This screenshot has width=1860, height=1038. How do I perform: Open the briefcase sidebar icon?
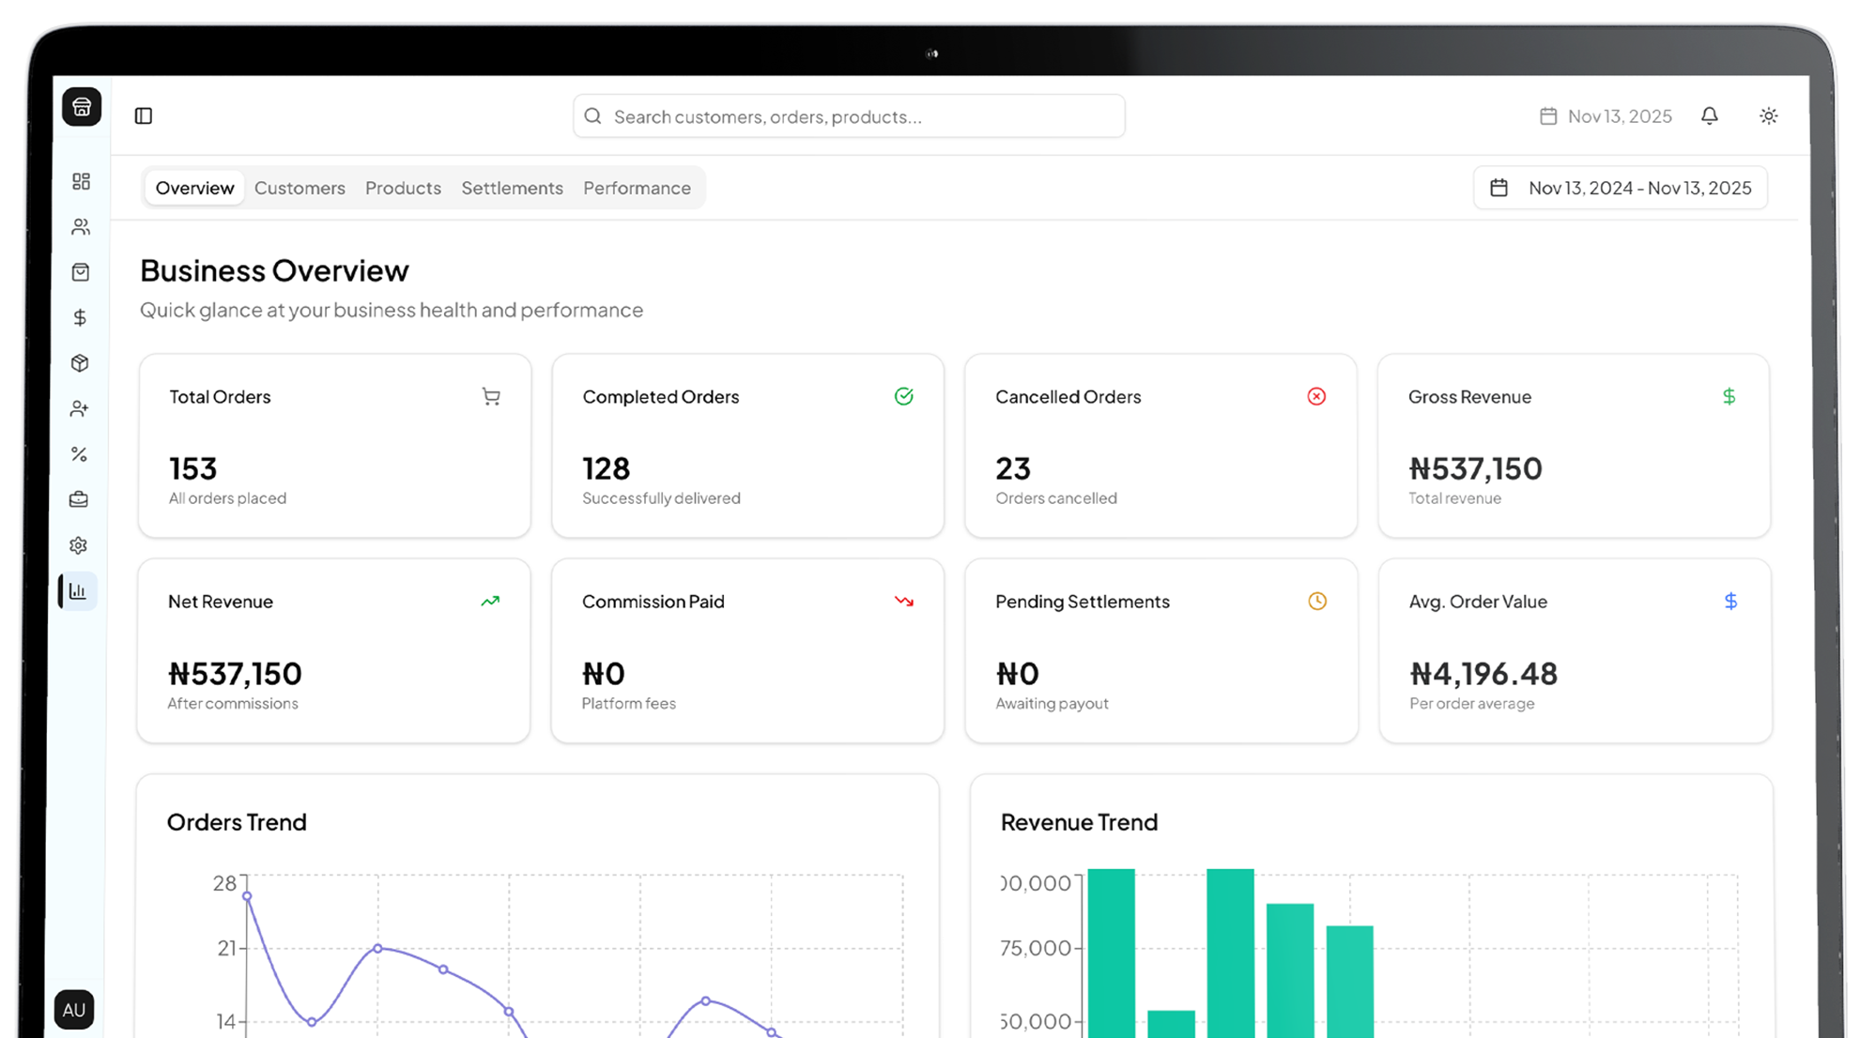click(79, 500)
